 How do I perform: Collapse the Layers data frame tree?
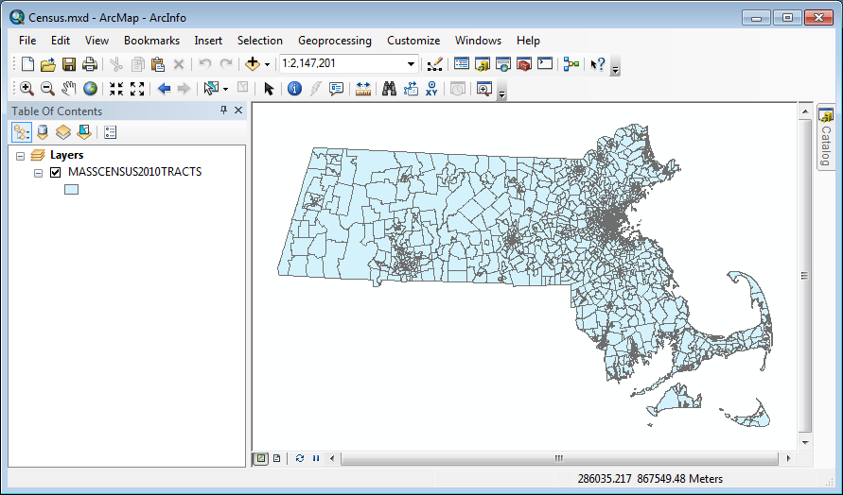coord(20,156)
